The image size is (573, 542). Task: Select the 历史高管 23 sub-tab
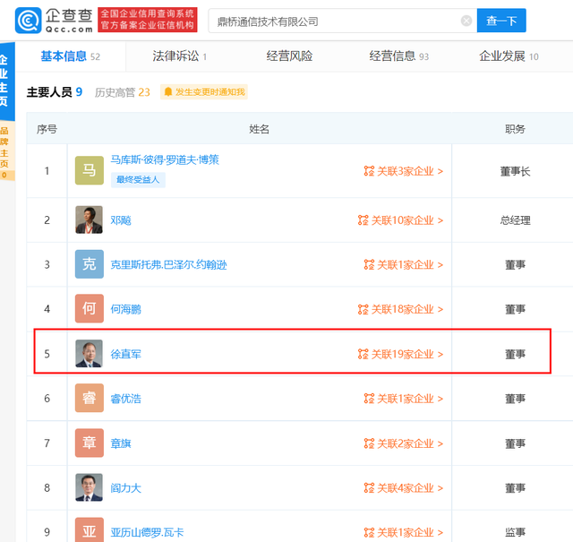pos(123,91)
